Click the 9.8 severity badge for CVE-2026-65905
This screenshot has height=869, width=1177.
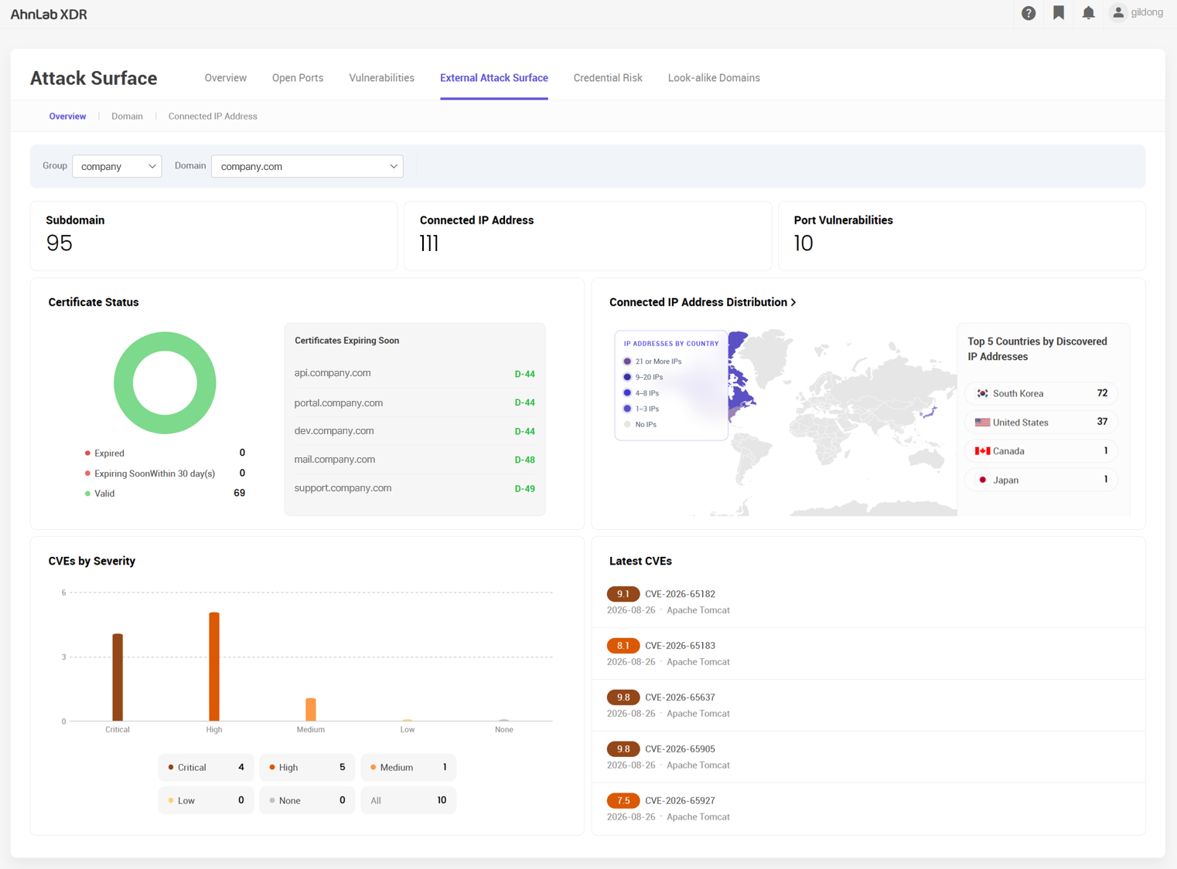click(623, 749)
